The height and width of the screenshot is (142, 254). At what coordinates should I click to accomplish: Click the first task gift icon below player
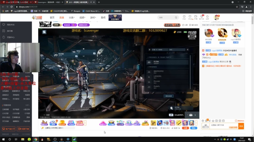(x=44, y=123)
